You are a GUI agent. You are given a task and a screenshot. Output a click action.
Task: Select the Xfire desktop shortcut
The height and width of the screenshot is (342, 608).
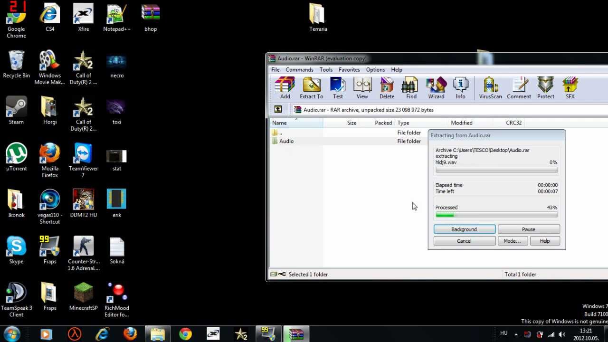click(84, 17)
